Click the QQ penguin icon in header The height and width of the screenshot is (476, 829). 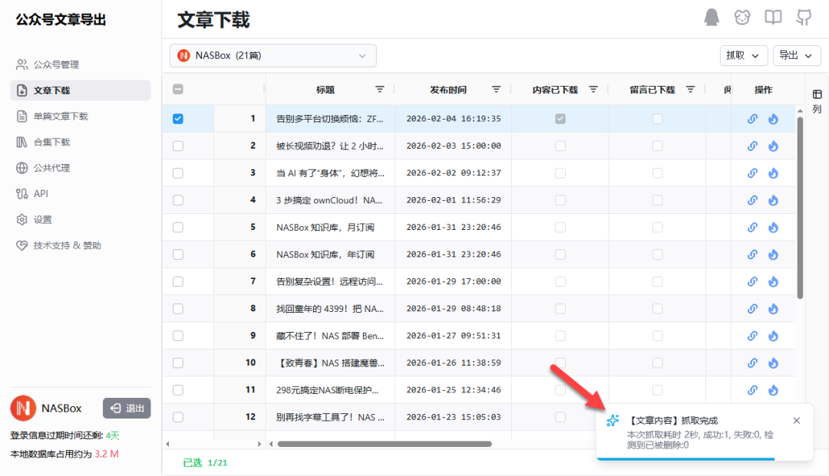point(712,18)
